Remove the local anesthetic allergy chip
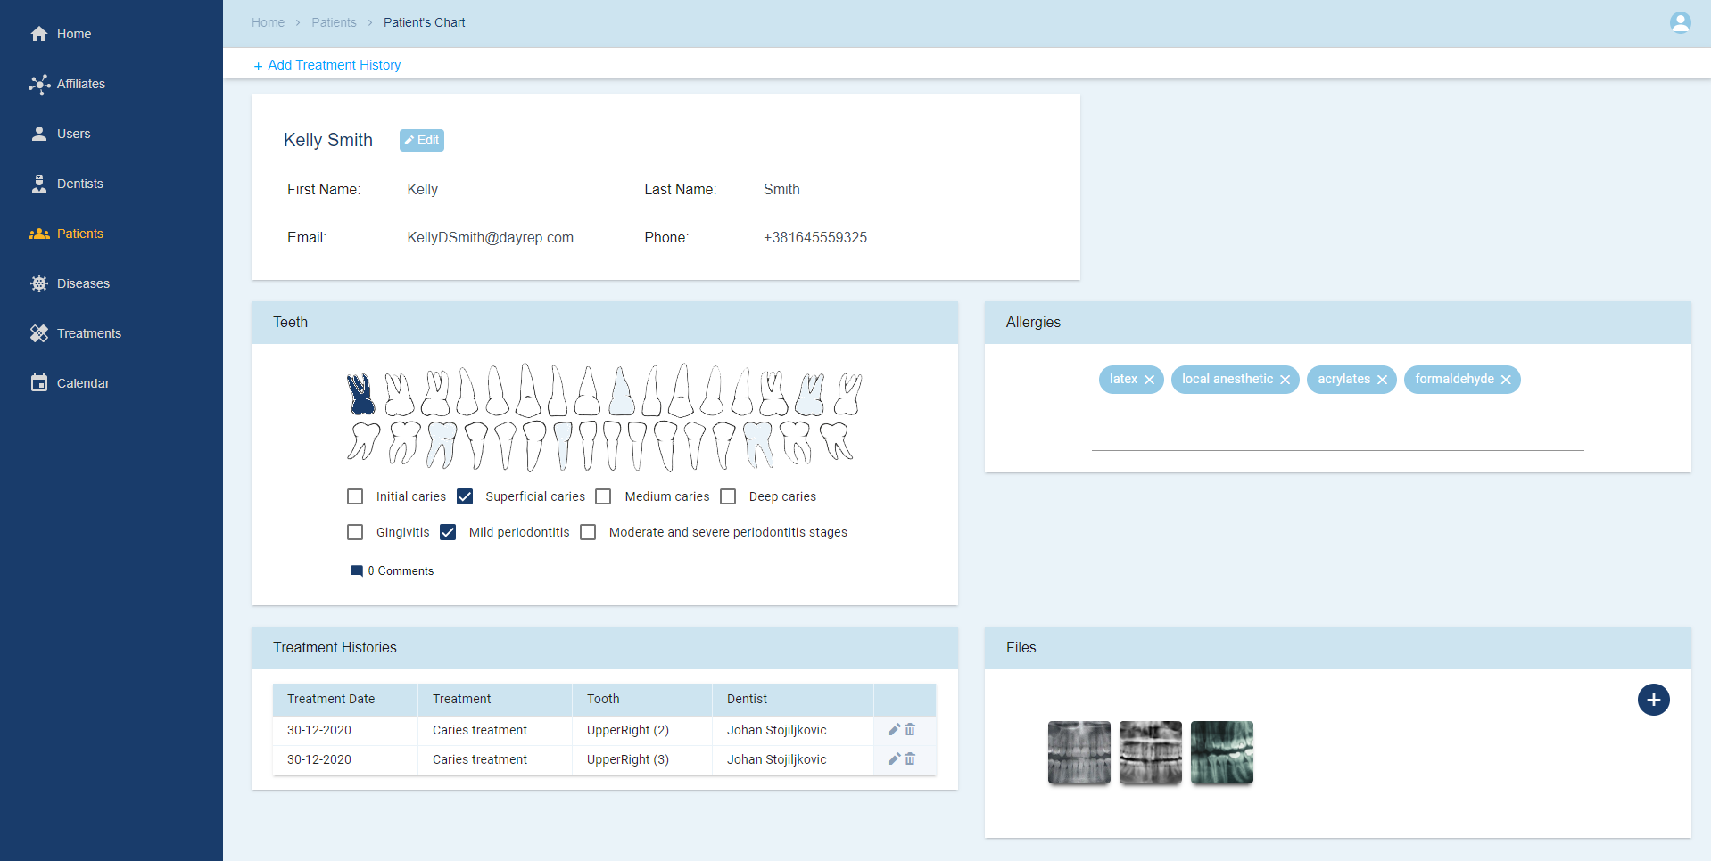The height and width of the screenshot is (861, 1711). (1285, 380)
